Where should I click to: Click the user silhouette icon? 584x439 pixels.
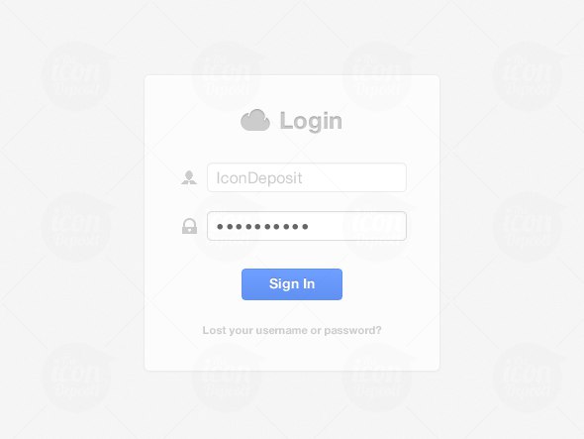click(x=189, y=177)
